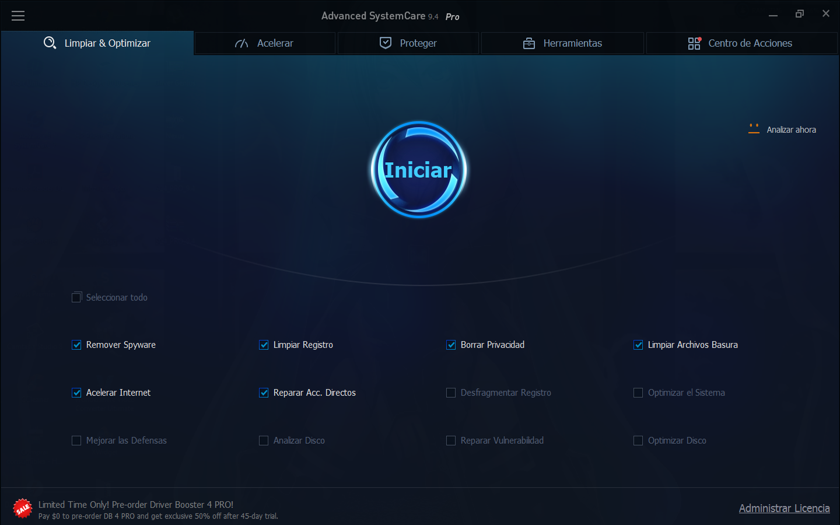Check Optimizar el Sistema
The width and height of the screenshot is (840, 525).
coord(638,393)
